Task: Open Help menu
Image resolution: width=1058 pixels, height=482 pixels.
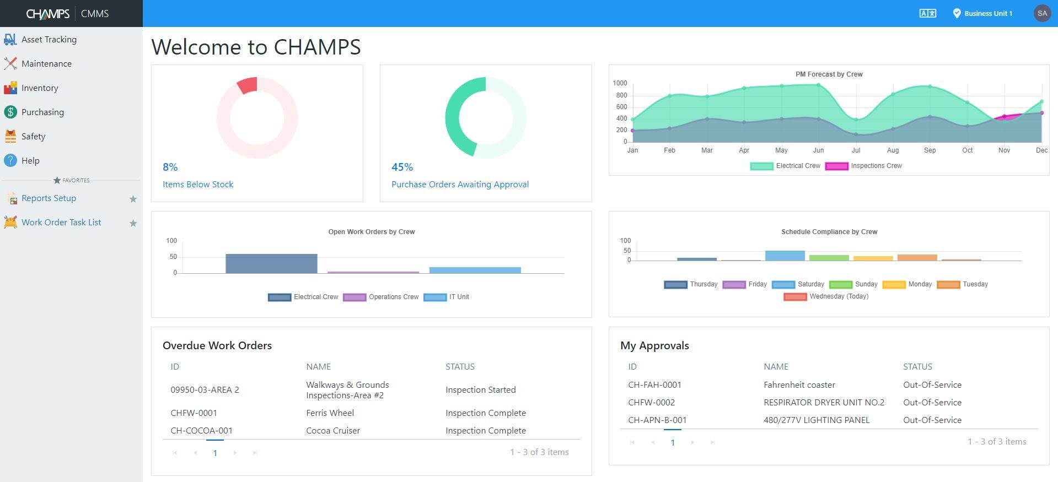Action: (30, 161)
